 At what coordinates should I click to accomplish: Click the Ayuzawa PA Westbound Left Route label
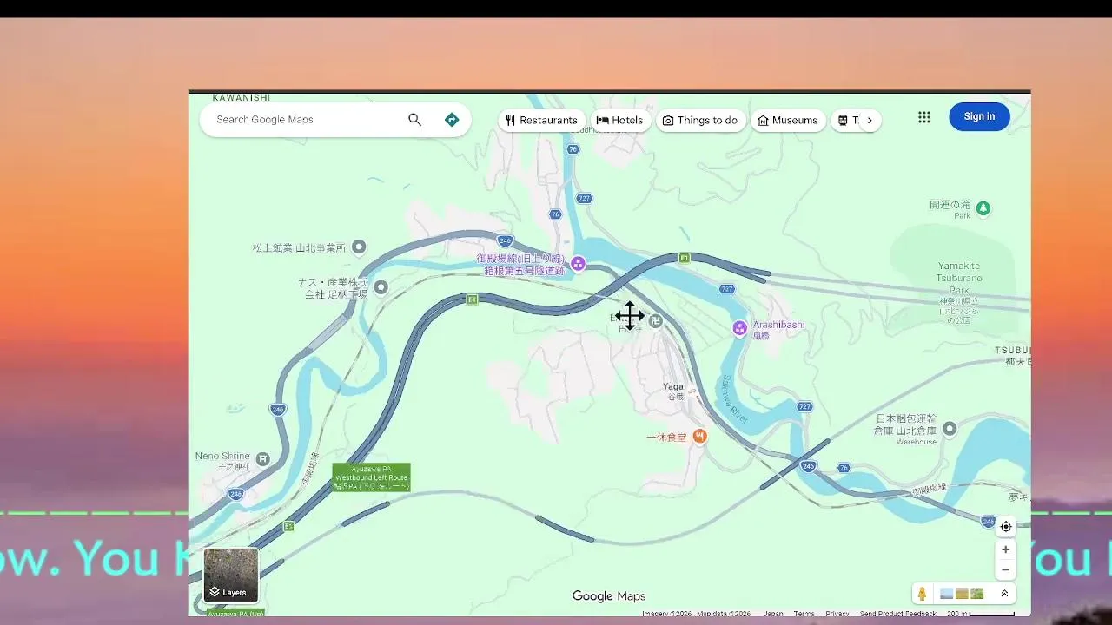(371, 477)
